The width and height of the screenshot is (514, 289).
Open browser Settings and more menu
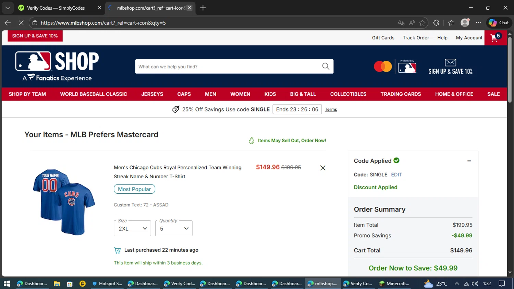tap(478, 23)
